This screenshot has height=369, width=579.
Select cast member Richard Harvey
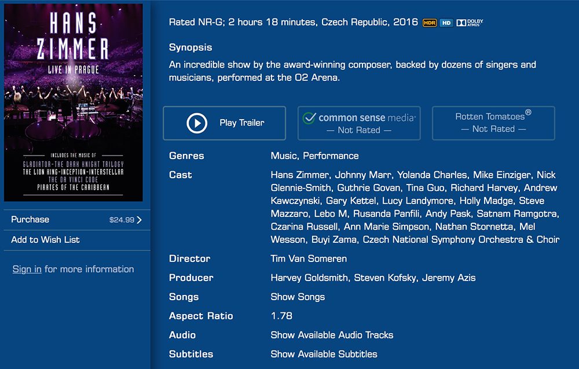[483, 188]
